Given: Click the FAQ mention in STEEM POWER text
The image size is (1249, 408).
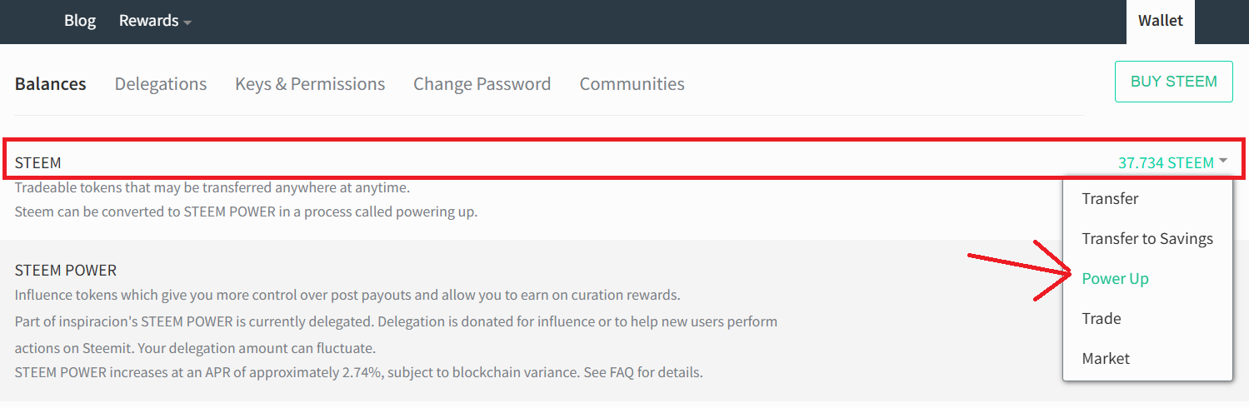Looking at the screenshot, I should click(x=622, y=372).
